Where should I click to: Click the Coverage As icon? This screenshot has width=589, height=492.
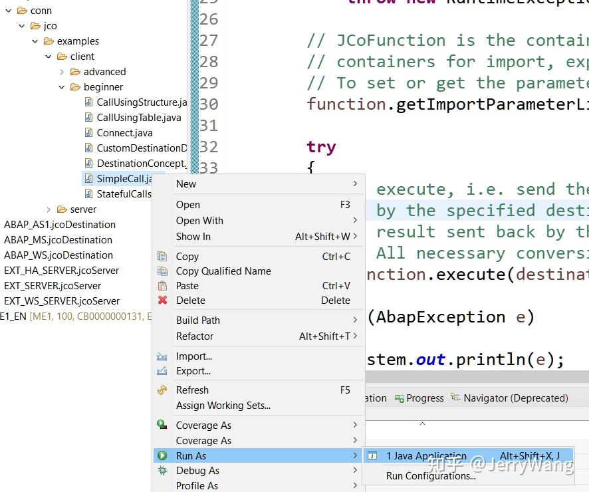(163, 425)
